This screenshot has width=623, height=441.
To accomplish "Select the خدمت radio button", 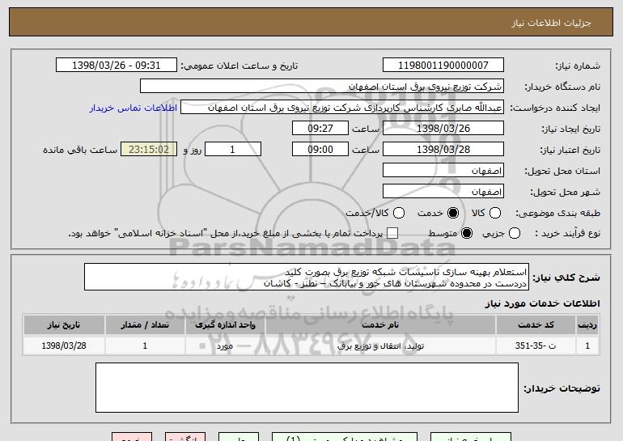I will (x=453, y=213).
